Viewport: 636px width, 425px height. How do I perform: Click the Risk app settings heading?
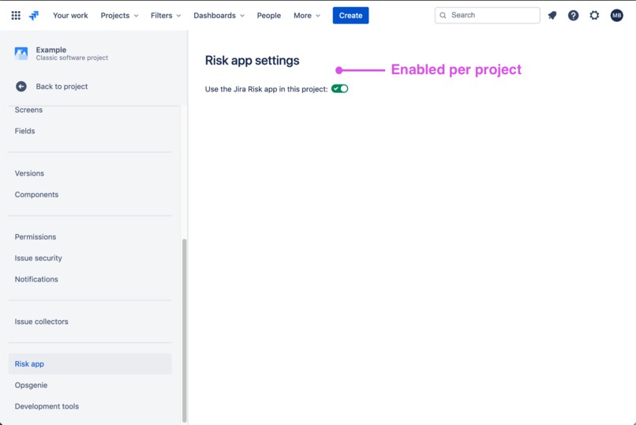pos(252,61)
